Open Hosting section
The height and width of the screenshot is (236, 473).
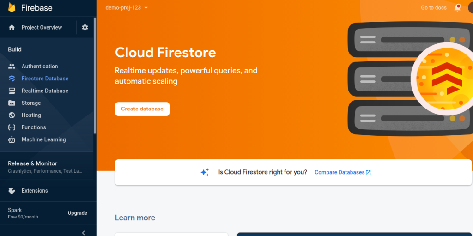click(31, 115)
